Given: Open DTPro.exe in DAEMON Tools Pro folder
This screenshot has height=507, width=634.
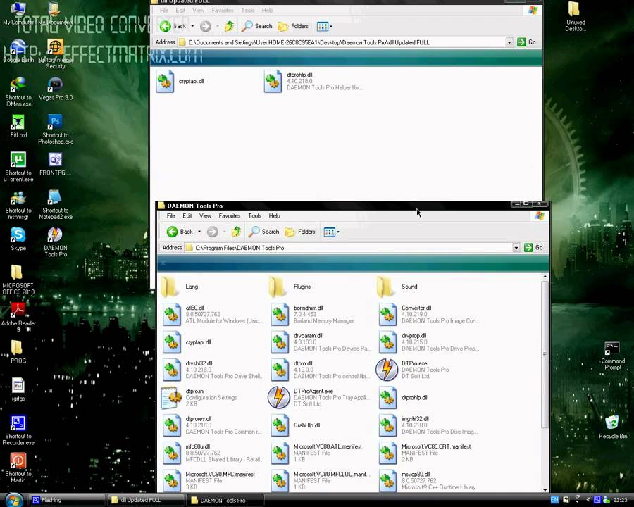Looking at the screenshot, I should pos(412,370).
